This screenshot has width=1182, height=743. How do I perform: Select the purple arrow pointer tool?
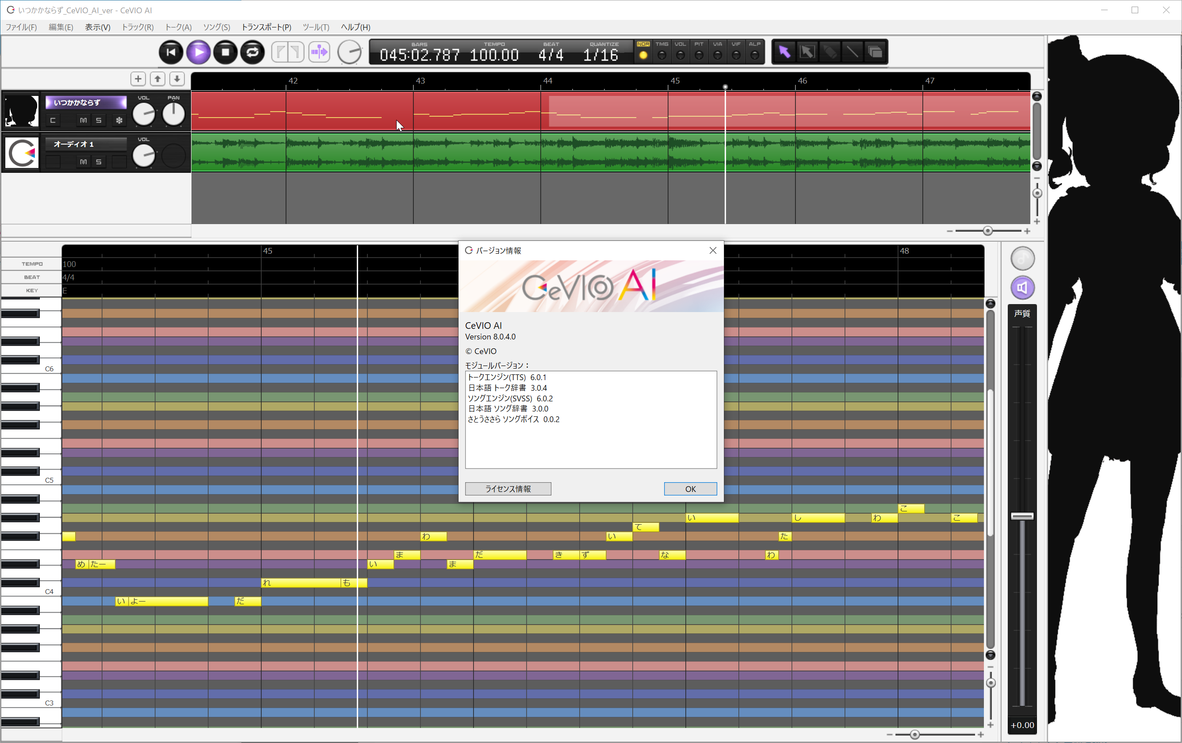pyautogui.click(x=784, y=52)
